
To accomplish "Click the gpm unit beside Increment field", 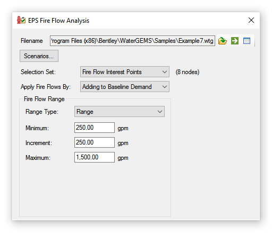I will [x=123, y=143].
